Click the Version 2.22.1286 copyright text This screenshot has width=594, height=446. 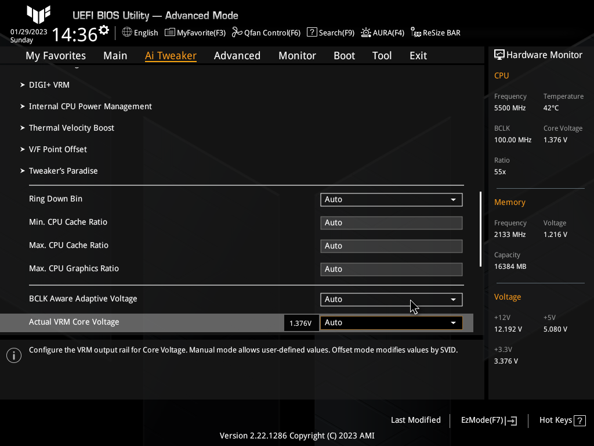297,436
